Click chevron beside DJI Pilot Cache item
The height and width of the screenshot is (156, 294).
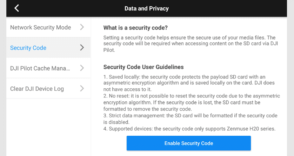pos(82,68)
